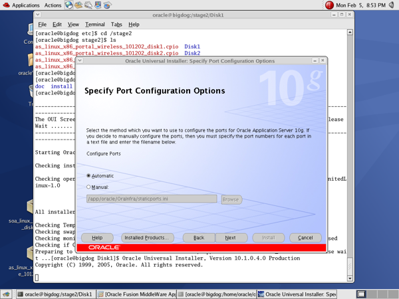Select the second workspace in switcher
The image size is (399, 299).
pyautogui.click(x=371, y=294)
